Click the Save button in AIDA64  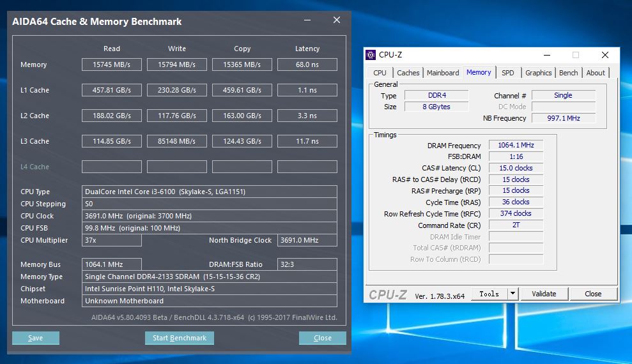[36, 338]
